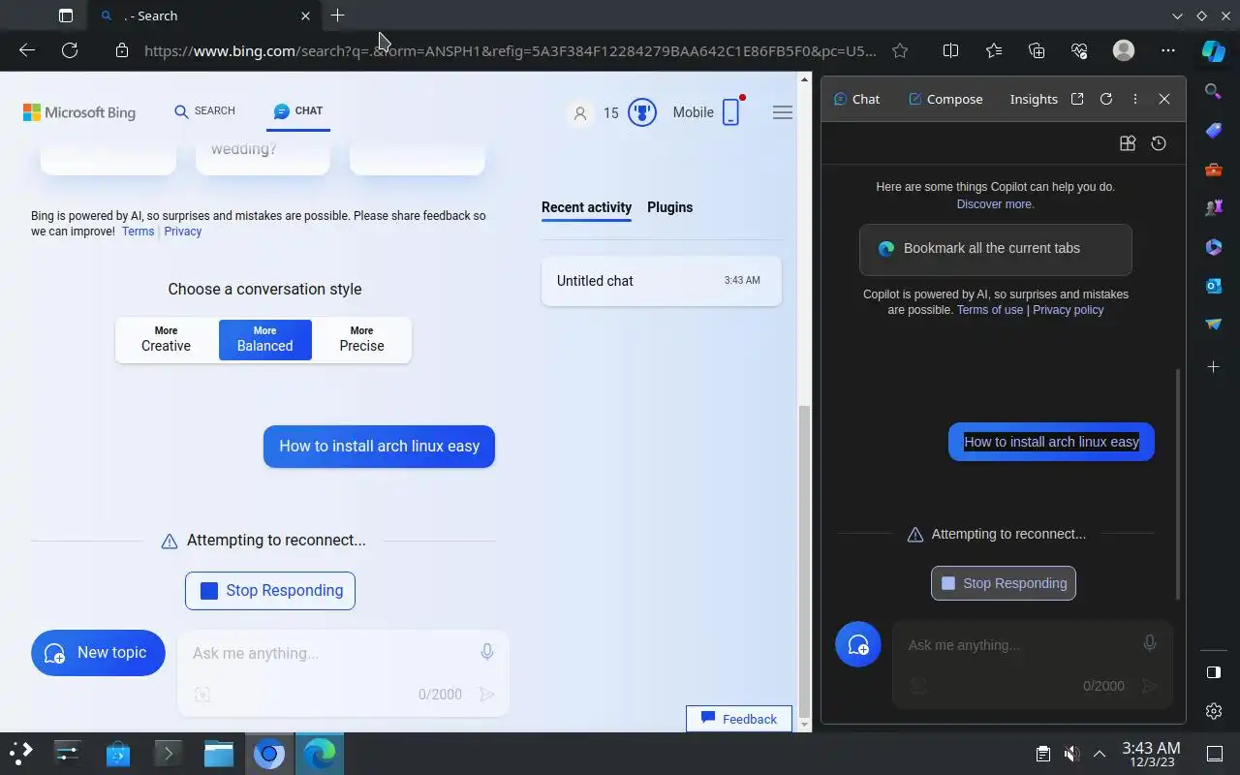This screenshot has width=1240, height=775.
Task: Start a New topic in Bing chat
Action: coord(98,653)
